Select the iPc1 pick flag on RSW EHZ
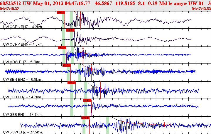 tap(85, 118)
